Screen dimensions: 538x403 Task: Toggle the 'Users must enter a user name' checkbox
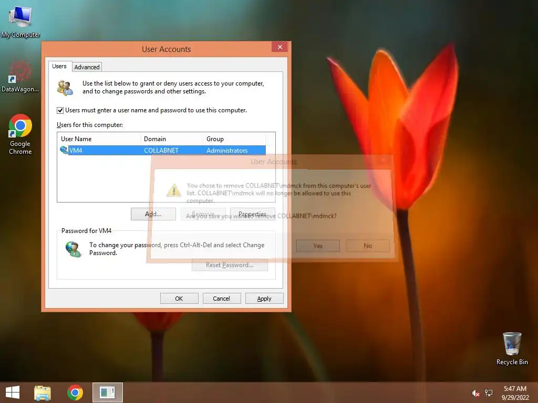click(60, 110)
